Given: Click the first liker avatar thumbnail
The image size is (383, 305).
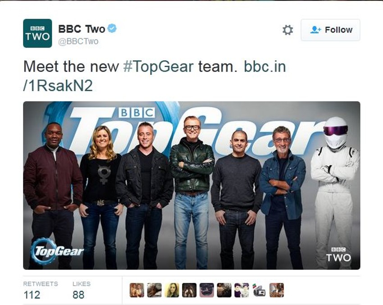Looking at the screenshot, I should tap(137, 290).
